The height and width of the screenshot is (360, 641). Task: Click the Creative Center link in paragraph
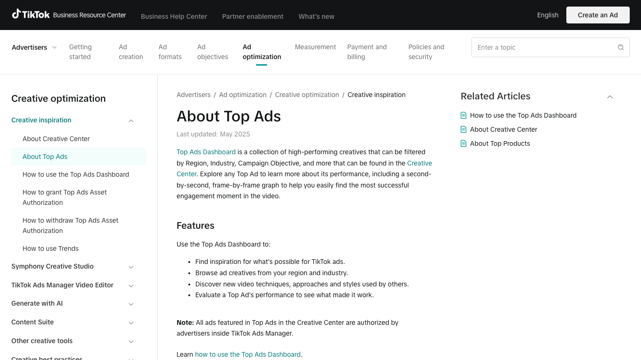point(419,163)
